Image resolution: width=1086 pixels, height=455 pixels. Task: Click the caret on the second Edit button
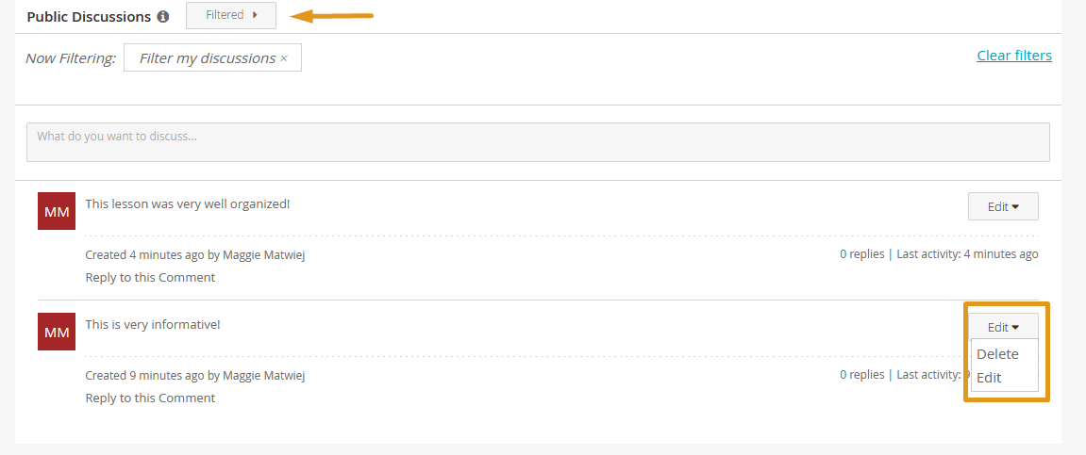coord(1015,327)
